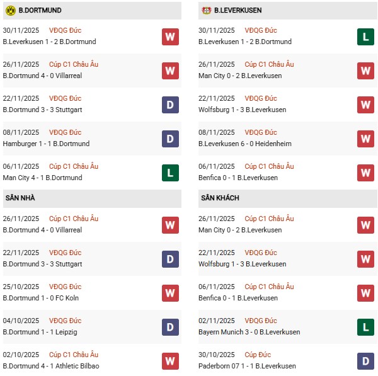Click D badge for Paderborn 07 1-1 Leverkusen
The width and height of the screenshot is (378, 376).
tap(365, 361)
